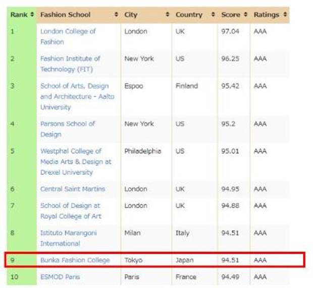Select score cell 95.42
Image resolution: width=313 pixels, height=288 pixels.
(x=230, y=86)
